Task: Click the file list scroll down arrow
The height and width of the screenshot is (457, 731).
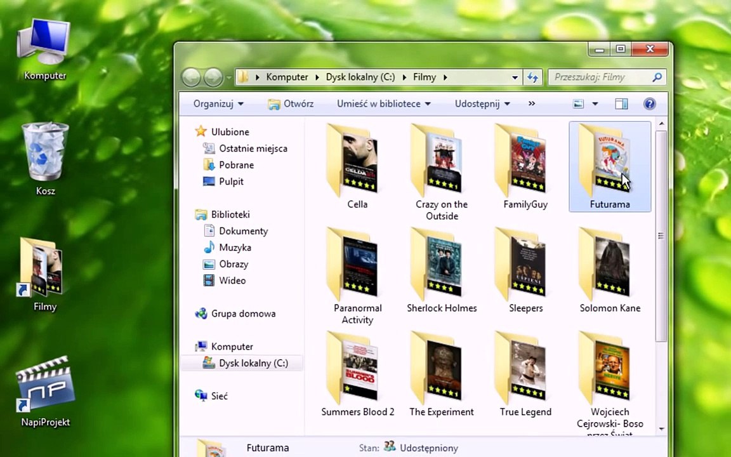Action: (x=661, y=428)
